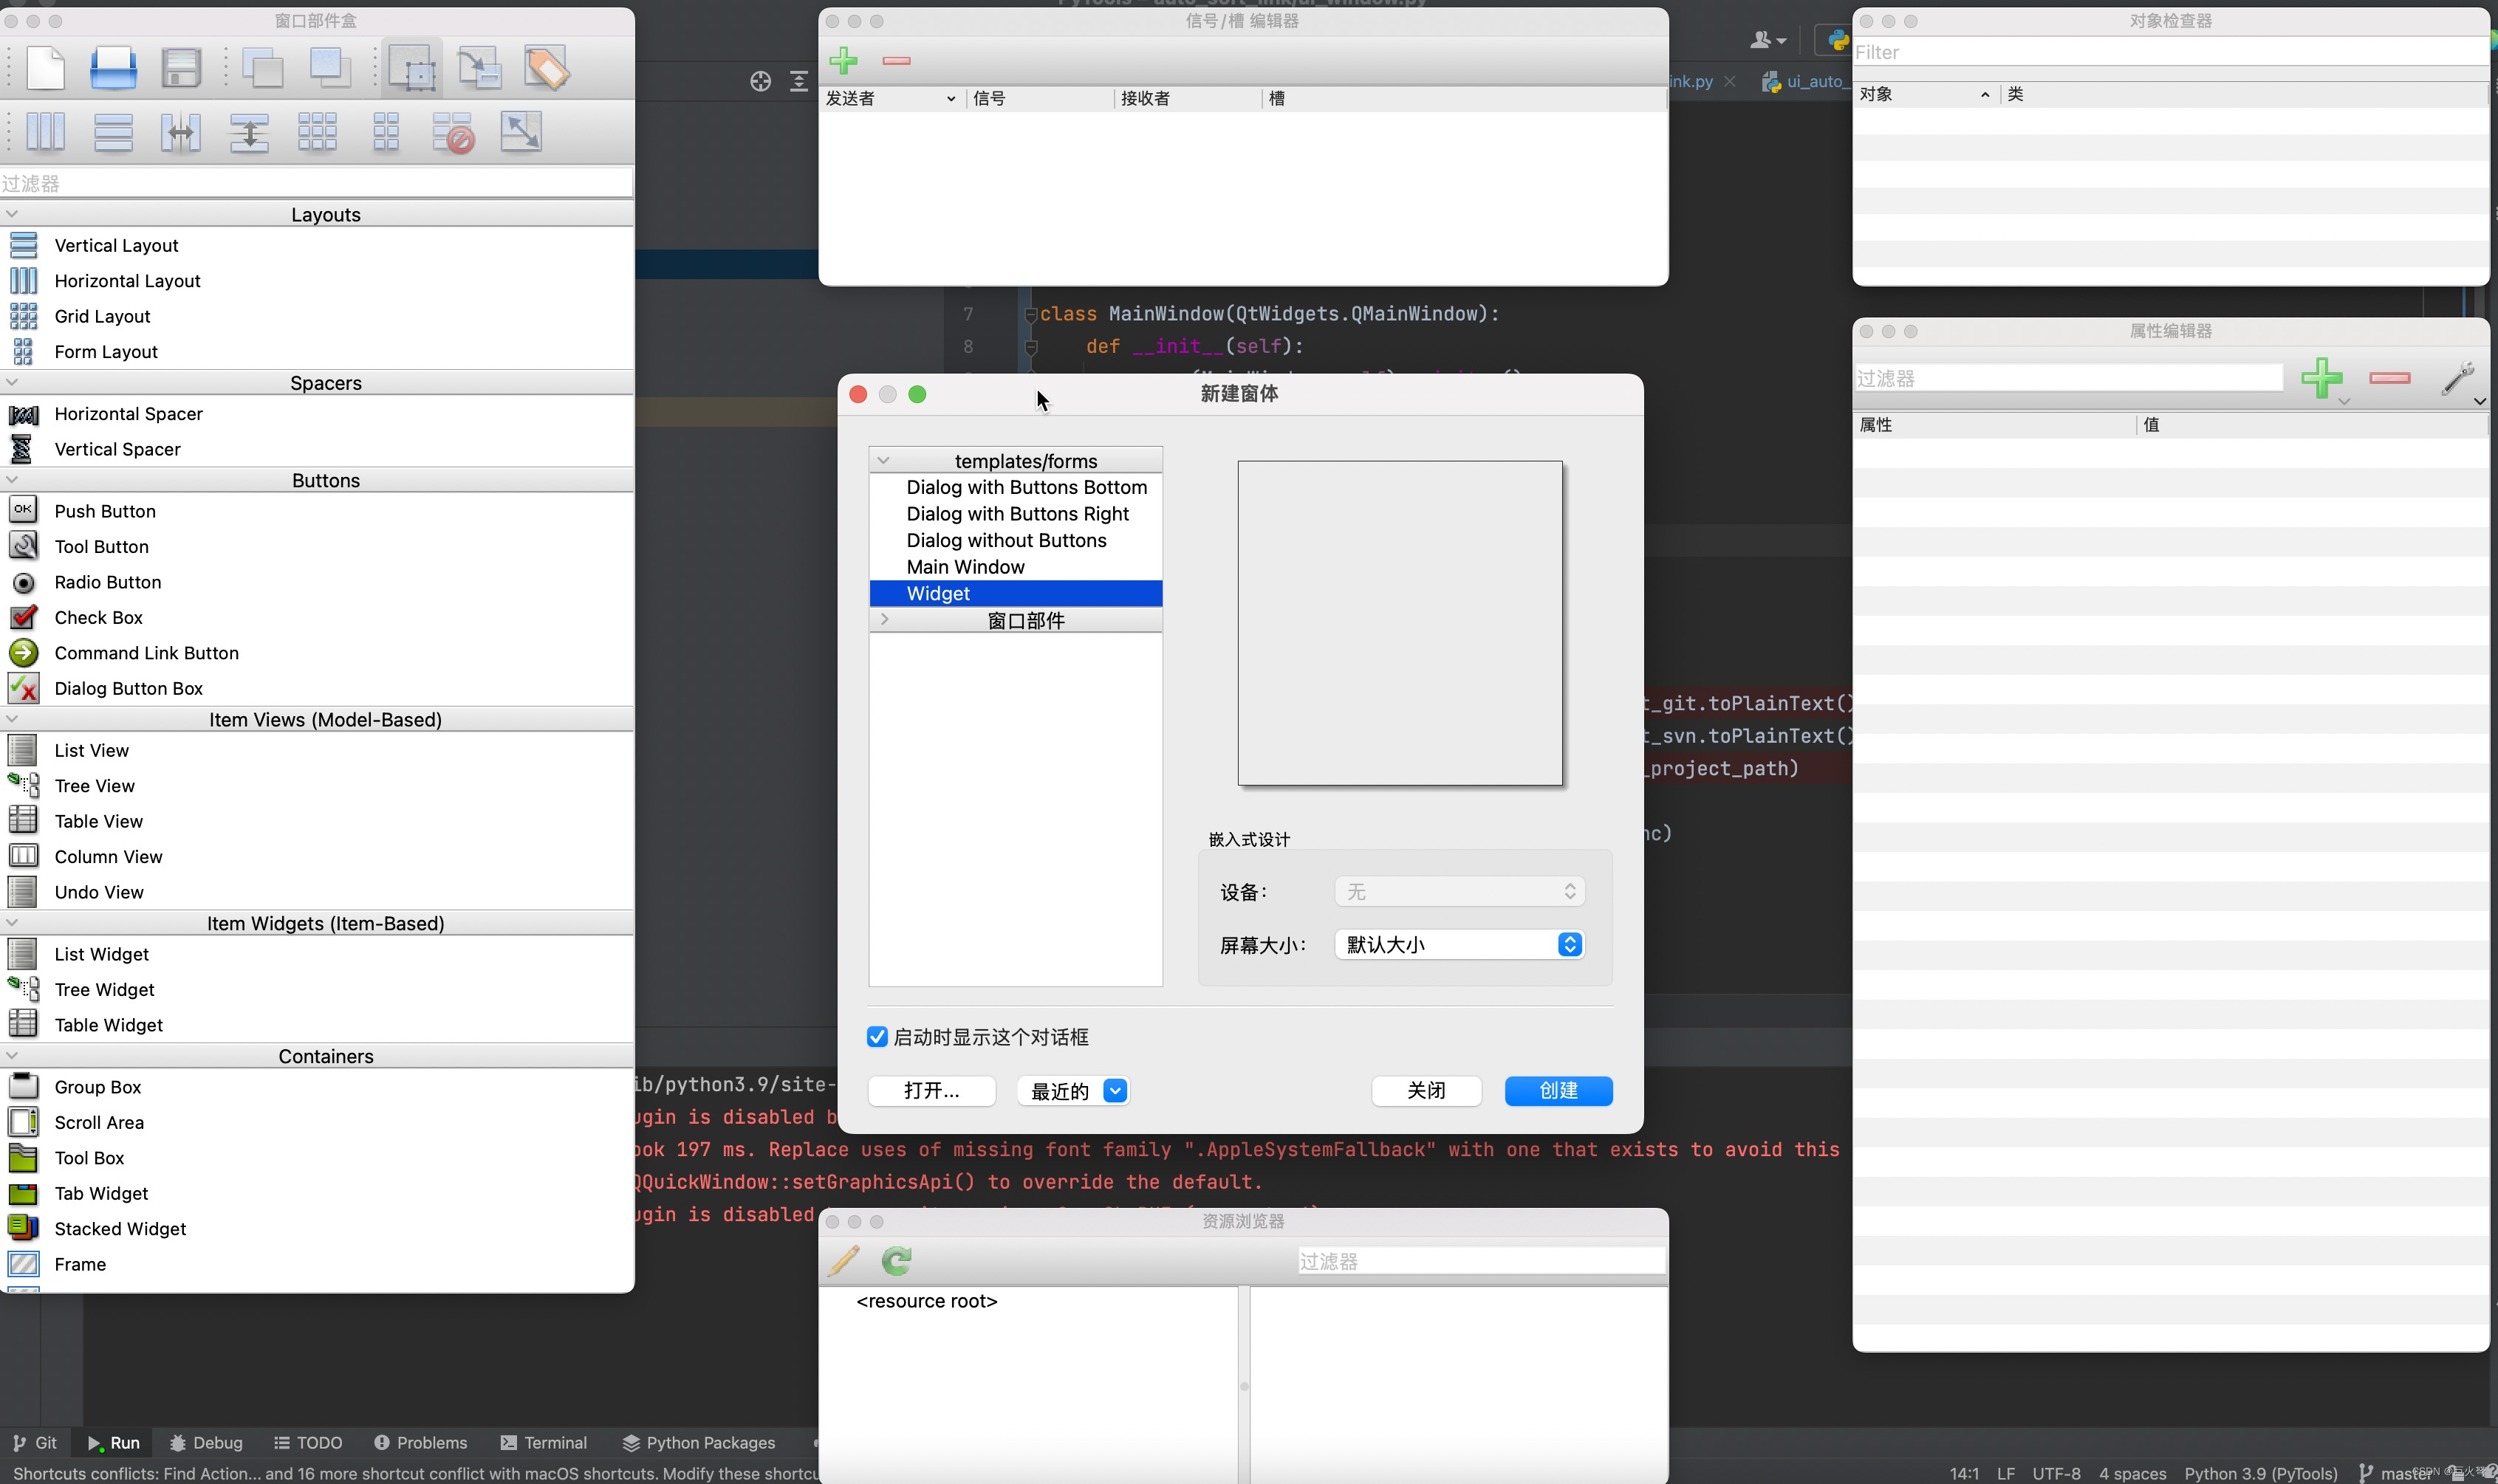The height and width of the screenshot is (1484, 2498).
Task: Click the Save floppy disk icon
Action: point(181,68)
